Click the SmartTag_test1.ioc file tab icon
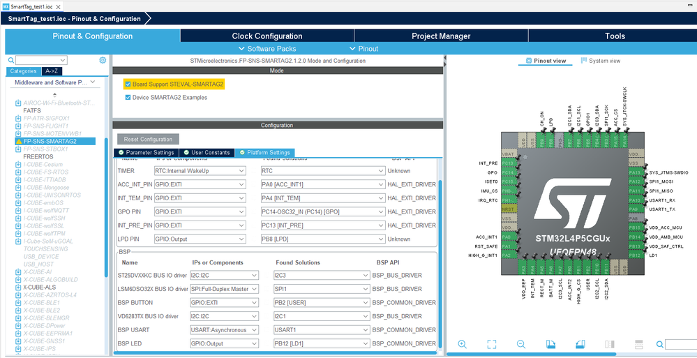This screenshot has height=358, width=697. (x=6, y=7)
